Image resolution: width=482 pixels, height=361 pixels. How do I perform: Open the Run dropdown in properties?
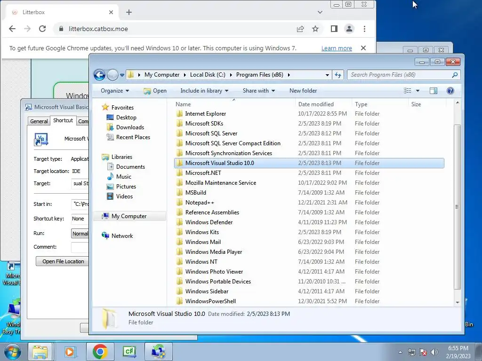(x=80, y=233)
